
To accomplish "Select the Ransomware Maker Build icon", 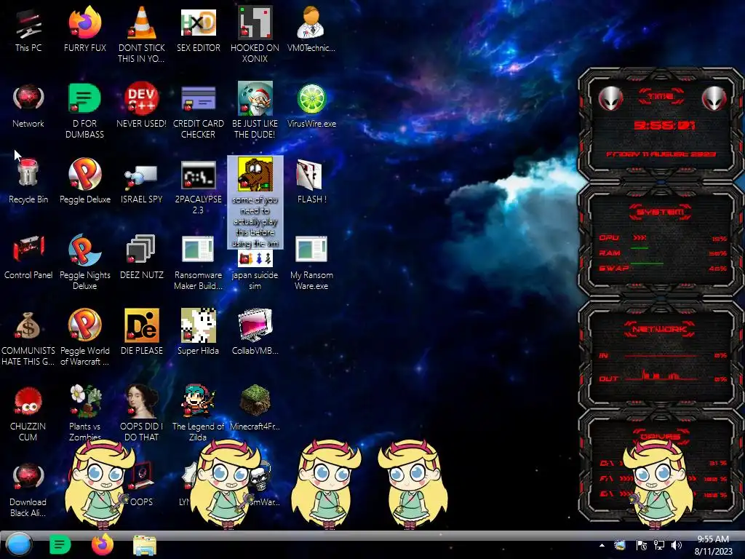I will (x=198, y=262).
